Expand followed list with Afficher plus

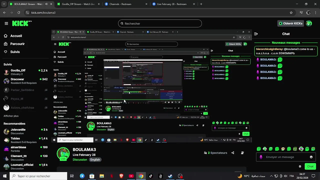click(x=11, y=116)
